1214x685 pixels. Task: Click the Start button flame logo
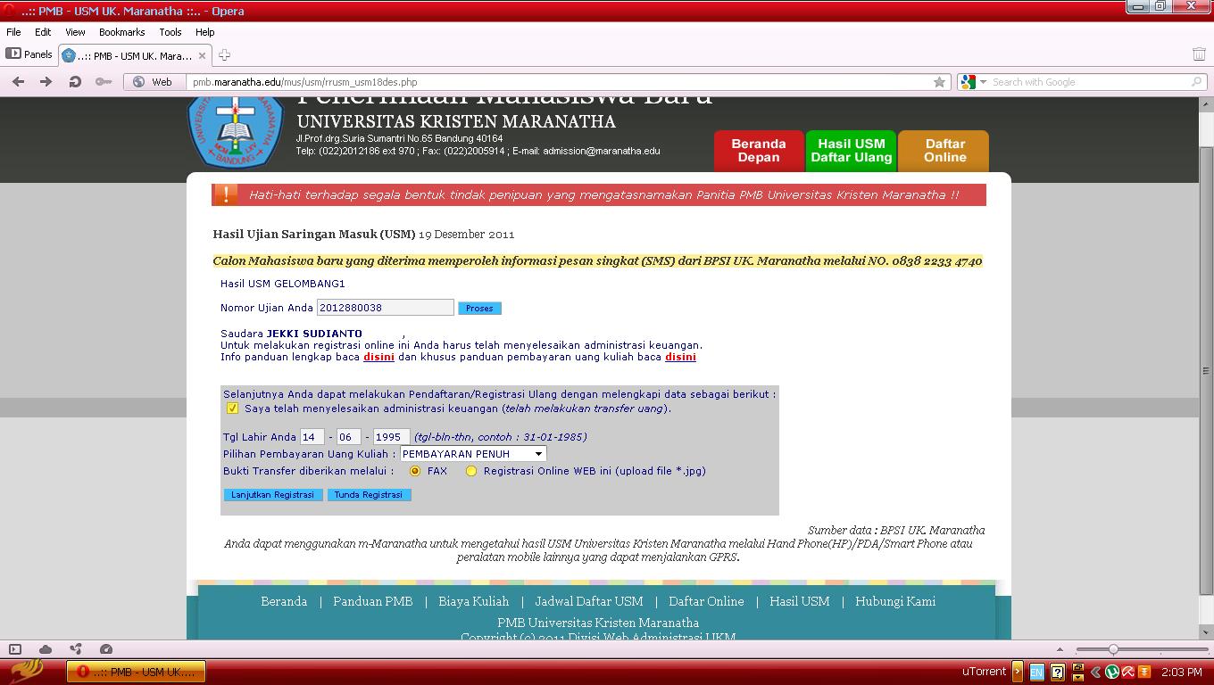[27, 671]
